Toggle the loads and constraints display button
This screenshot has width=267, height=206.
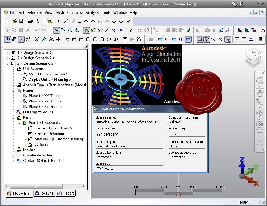[x=200, y=39]
